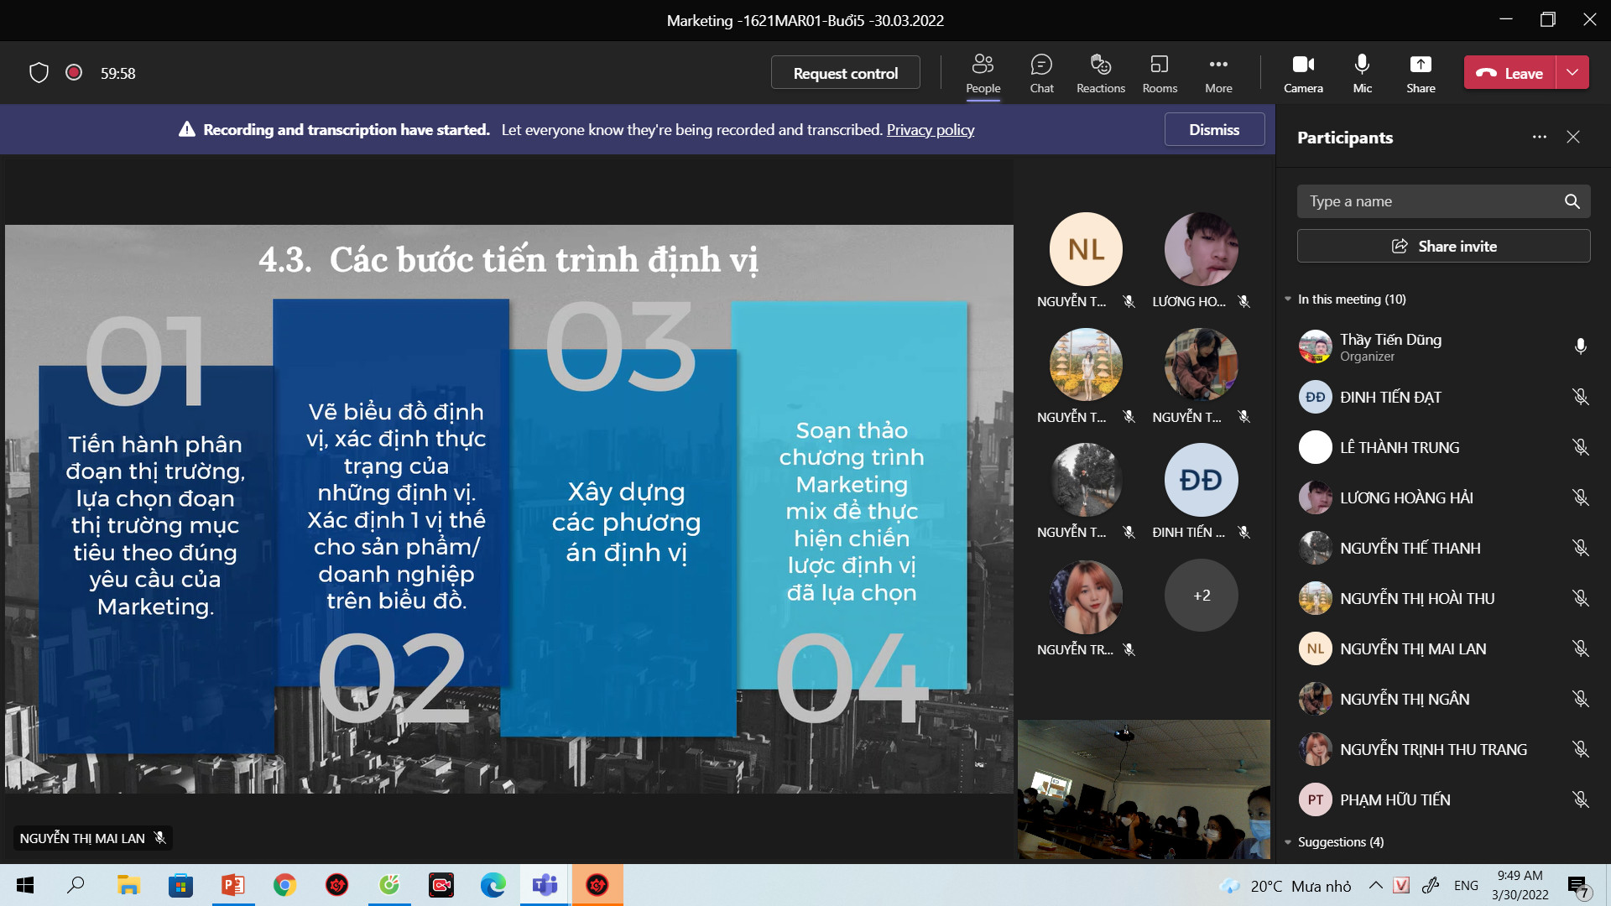Open Reactions menu in meeting toolbar

1100,73
